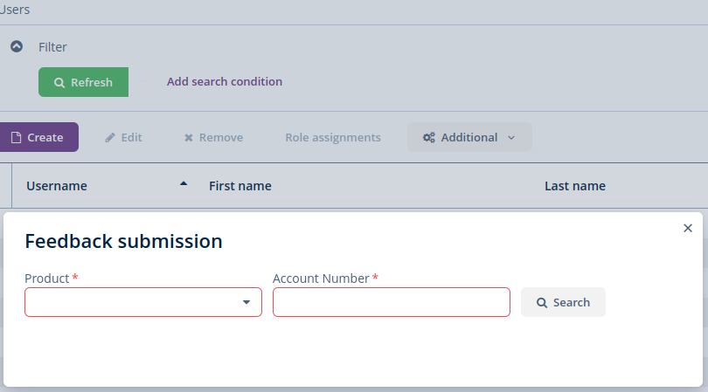
Task: Sort by First name column header
Action: [240, 186]
